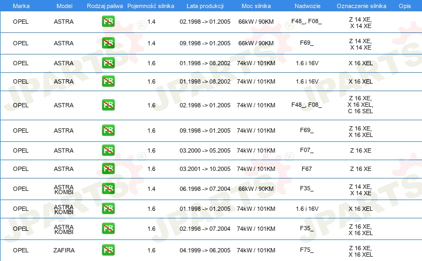Click engine capacity 1.6 in the ZAFIRA row
Screen dimensions: 422x261
pyautogui.click(x=152, y=250)
